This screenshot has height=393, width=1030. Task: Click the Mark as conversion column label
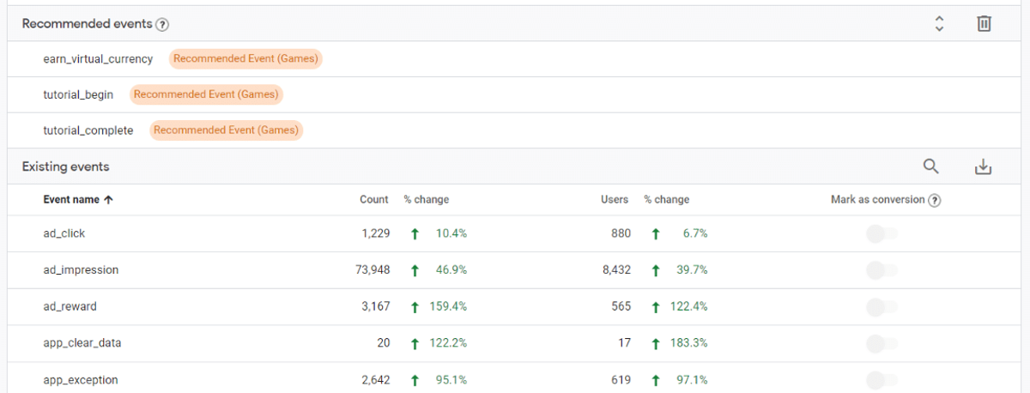pyautogui.click(x=877, y=200)
